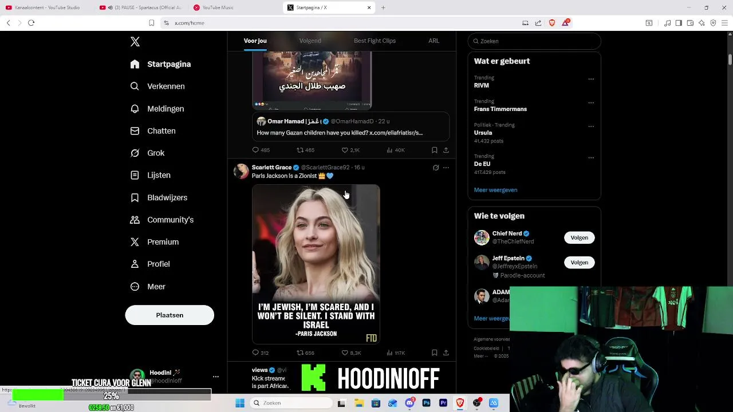Switch to the Best Fight Clips tab
Viewport: 733px width, 412px height.
tap(375, 41)
